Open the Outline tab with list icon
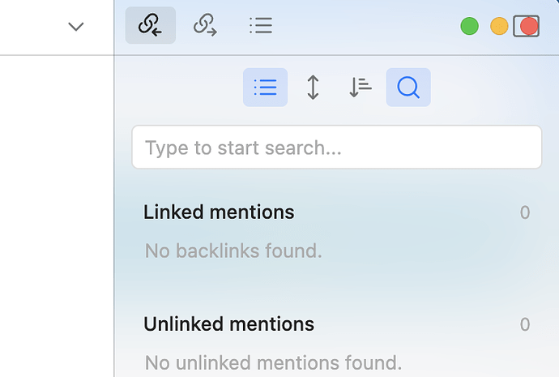Viewport: 559px width, 377px height. [x=261, y=25]
